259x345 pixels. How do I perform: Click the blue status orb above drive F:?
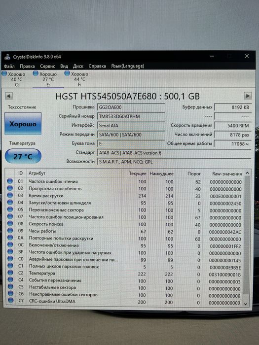(67, 73)
